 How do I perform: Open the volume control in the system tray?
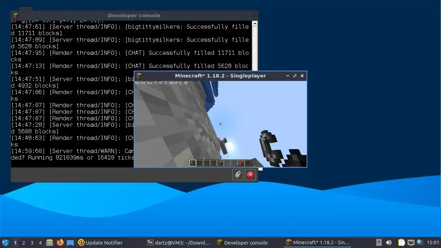click(x=389, y=242)
